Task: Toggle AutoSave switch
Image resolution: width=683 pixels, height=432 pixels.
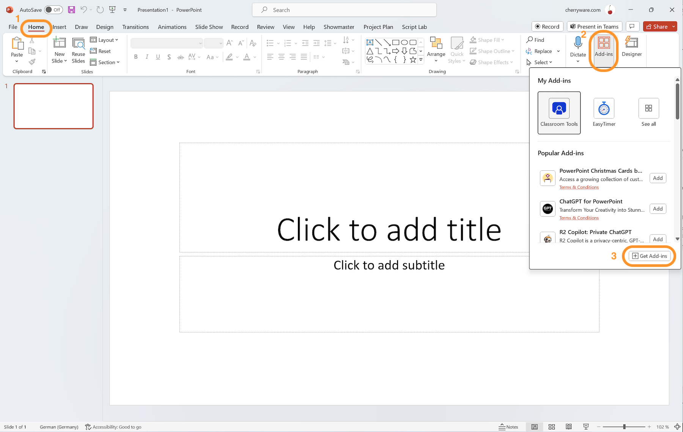Action: click(x=54, y=10)
